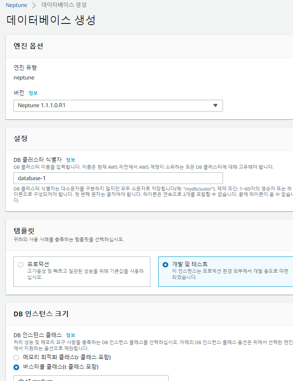
Task: Click the DB 인스턴스 크기 section header
Action: (41, 314)
